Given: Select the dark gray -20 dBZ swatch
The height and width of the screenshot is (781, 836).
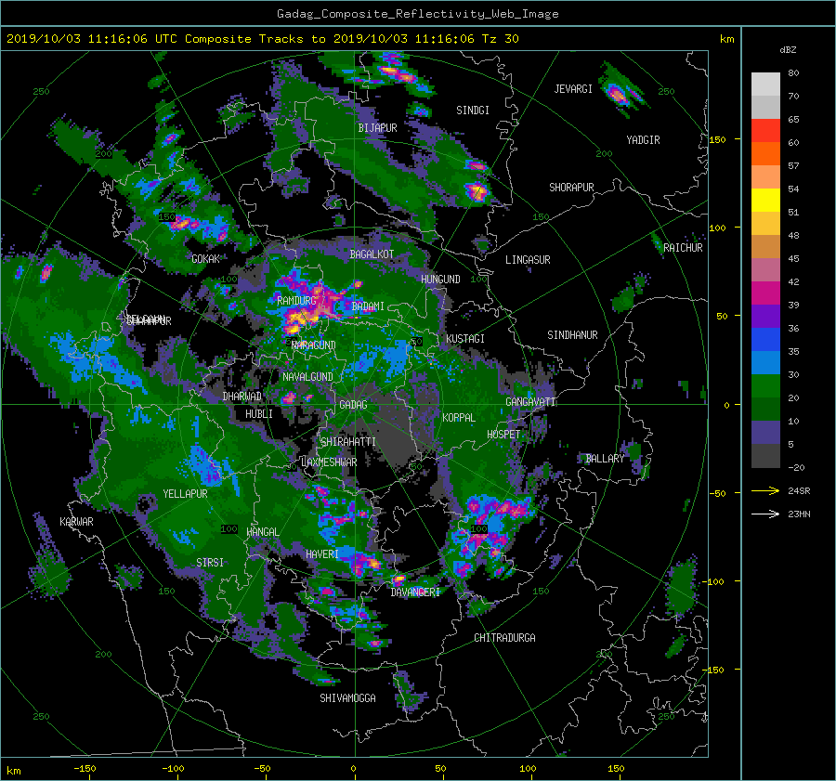Looking at the screenshot, I should point(765,456).
